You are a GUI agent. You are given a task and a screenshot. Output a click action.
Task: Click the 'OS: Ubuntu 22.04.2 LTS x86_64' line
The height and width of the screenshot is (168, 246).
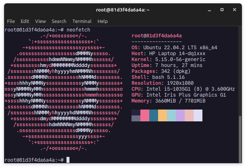point(174,47)
